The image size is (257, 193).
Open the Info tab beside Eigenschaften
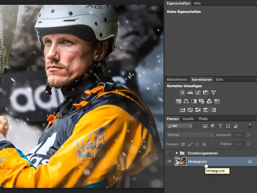pyautogui.click(x=197, y=3)
